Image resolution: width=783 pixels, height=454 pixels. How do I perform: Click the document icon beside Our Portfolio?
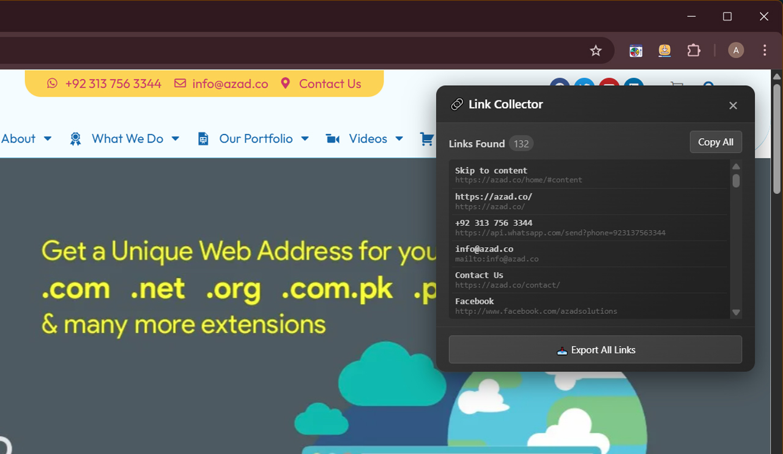(203, 139)
